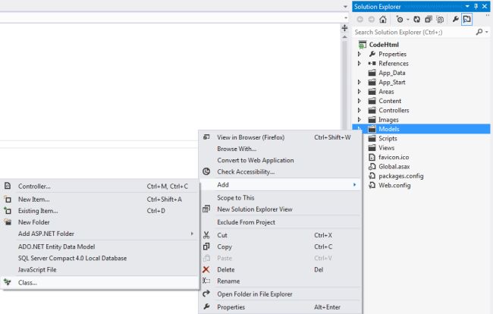Click the Pending Changes Filter clock icon
Screen dimensions: 493x314
point(400,20)
